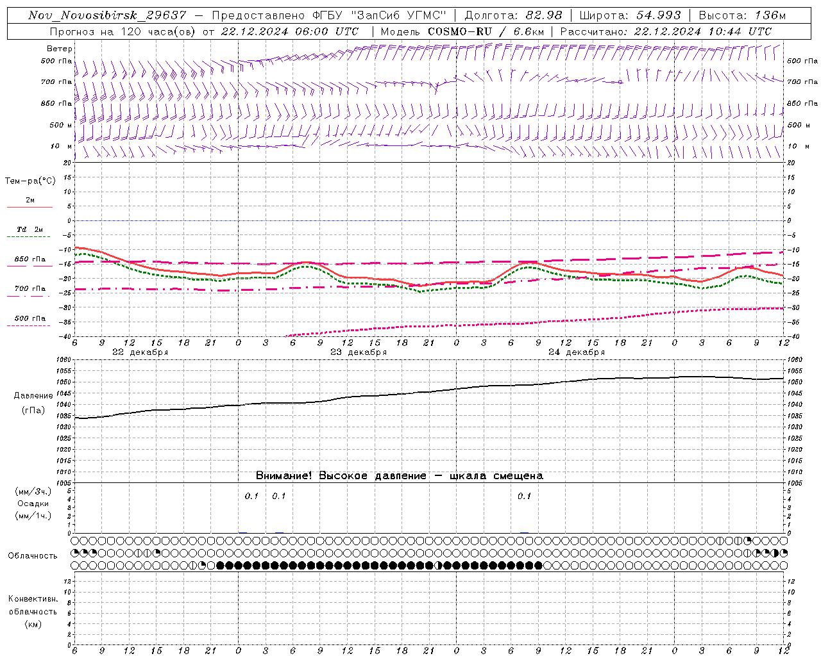Select the 'Широта: 54.993' header value
This screenshot has height=656, width=821.
tap(630, 16)
